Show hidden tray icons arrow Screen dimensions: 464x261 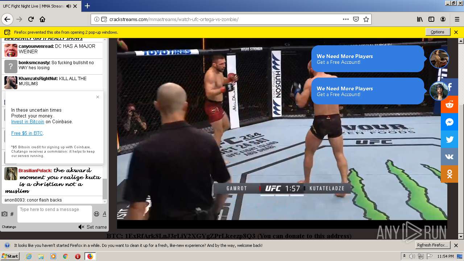404,256
